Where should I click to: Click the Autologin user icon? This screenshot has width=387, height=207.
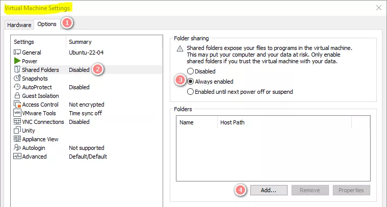[x=17, y=147]
